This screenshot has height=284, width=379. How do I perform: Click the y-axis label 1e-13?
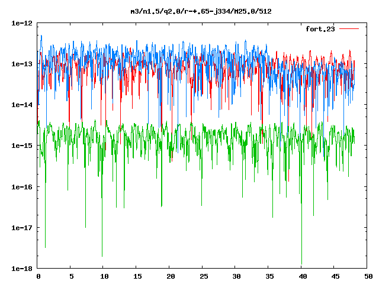22,64
